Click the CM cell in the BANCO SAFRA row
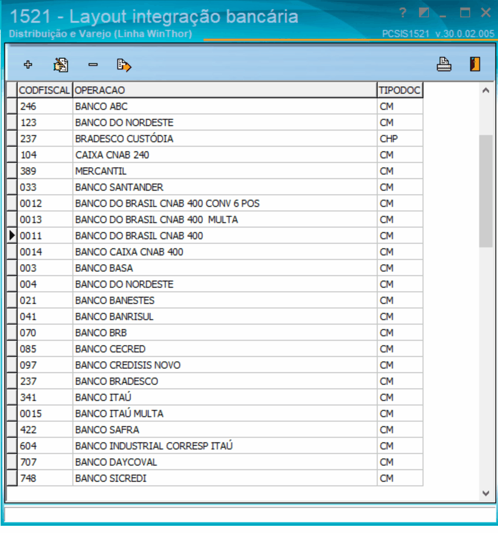Image resolution: width=498 pixels, height=533 pixels. (x=400, y=429)
